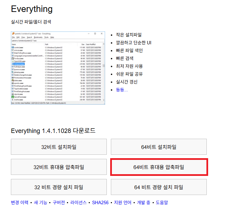Click the 실시간 갱신 bullet text

pos(127,82)
